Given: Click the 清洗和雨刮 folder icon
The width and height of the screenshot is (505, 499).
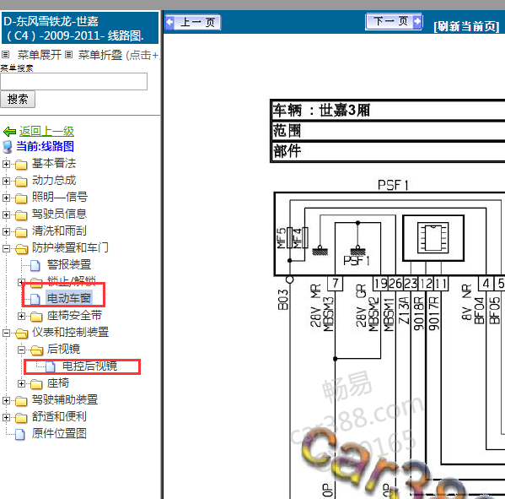Looking at the screenshot, I should point(21,232).
